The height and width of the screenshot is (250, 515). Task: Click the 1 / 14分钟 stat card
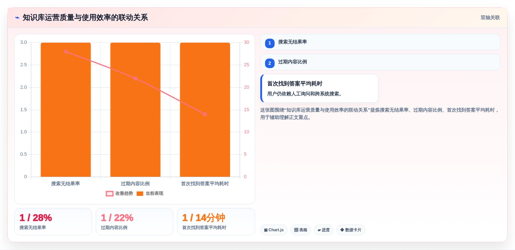216,222
